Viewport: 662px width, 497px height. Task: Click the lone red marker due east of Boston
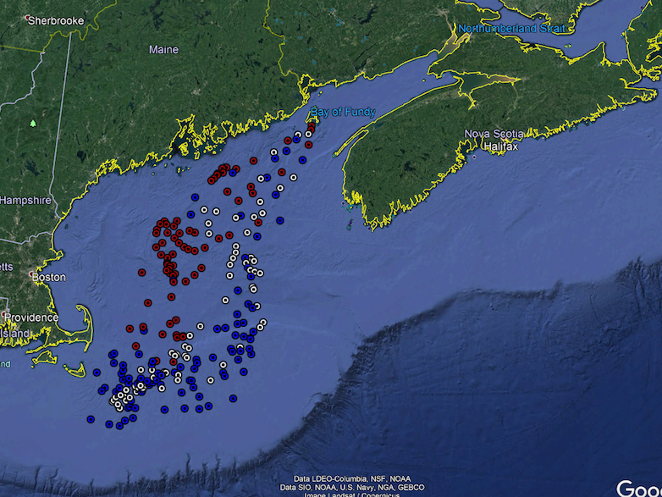[x=142, y=273]
